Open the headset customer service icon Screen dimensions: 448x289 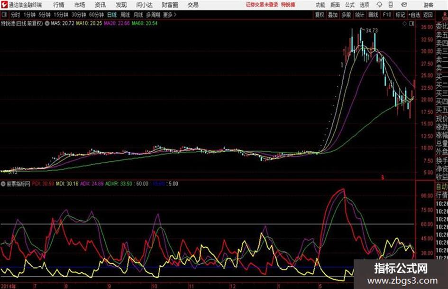coord(379,5)
